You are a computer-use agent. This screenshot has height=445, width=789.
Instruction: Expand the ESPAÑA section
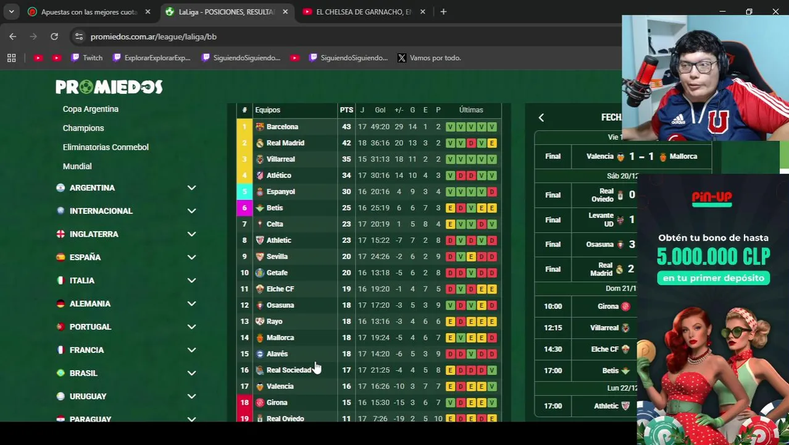tap(126, 257)
